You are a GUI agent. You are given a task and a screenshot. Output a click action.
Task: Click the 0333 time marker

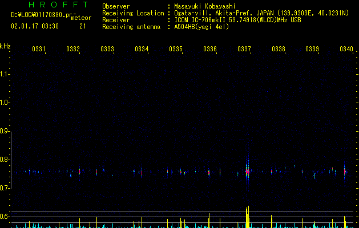click(107, 49)
